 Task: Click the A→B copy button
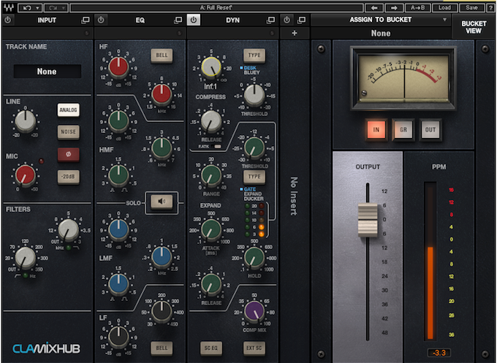click(x=418, y=7)
